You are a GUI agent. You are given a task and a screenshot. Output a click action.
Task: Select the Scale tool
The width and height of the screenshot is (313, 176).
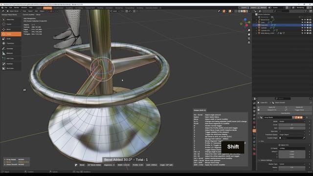click(x=11, y=39)
